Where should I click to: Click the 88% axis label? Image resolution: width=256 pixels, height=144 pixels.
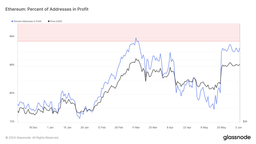click(12, 65)
